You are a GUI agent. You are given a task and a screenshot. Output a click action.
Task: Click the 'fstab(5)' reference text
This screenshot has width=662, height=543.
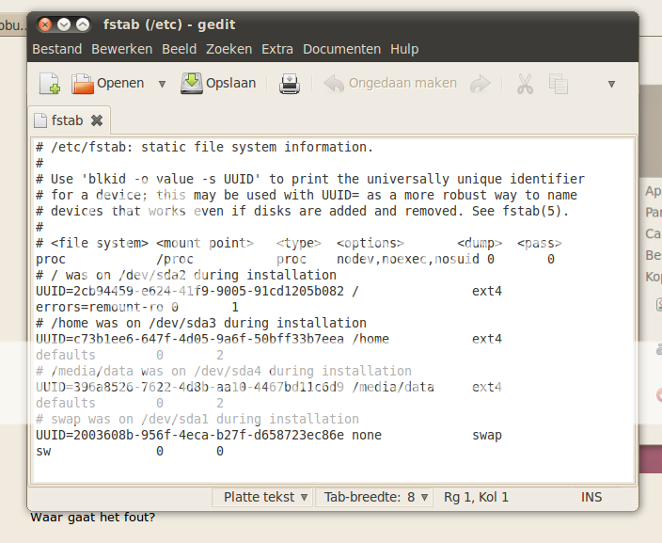tap(532, 211)
